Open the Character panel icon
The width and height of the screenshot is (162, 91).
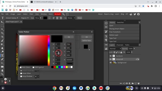click(x=106, y=36)
